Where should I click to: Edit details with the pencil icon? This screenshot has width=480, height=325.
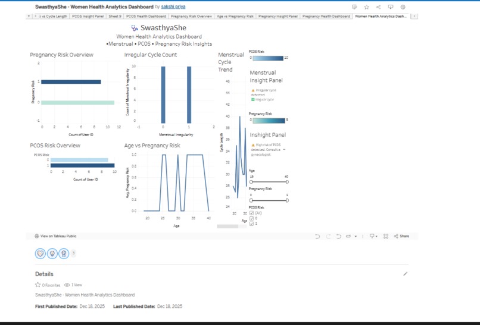[406, 274]
